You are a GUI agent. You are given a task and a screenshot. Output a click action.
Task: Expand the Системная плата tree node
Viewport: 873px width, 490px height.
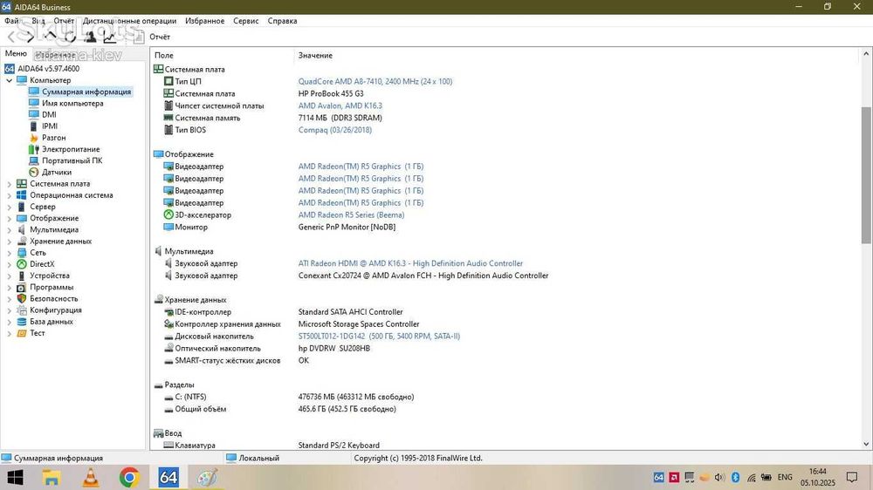[9, 184]
